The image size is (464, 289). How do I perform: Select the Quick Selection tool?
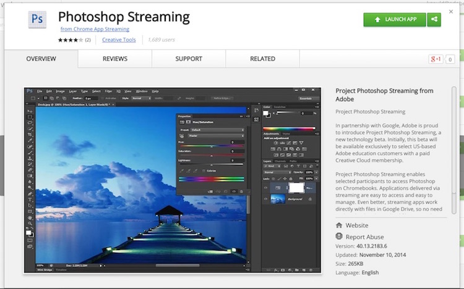click(x=30, y=129)
